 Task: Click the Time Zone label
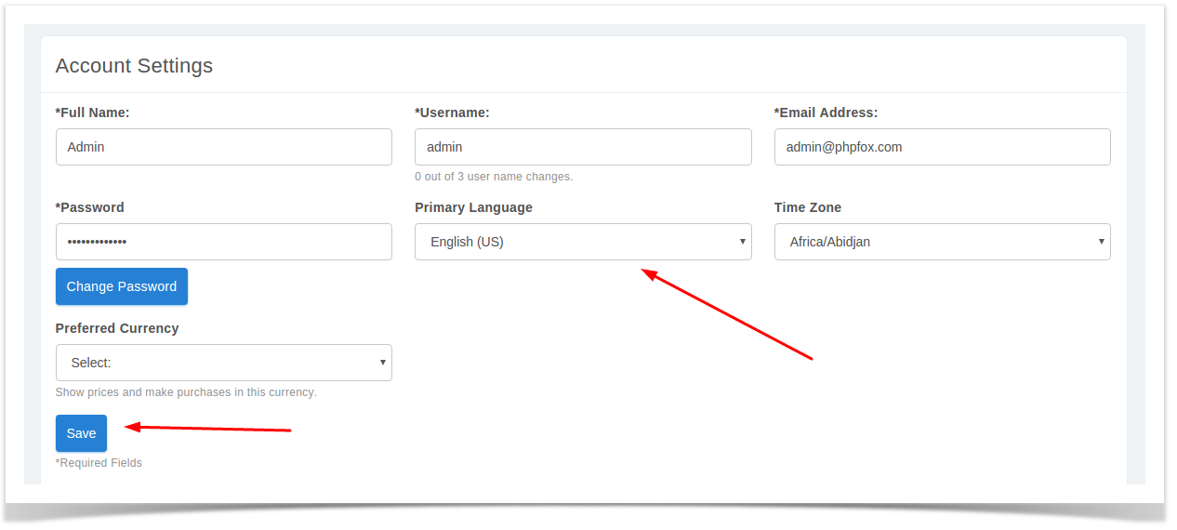point(807,207)
